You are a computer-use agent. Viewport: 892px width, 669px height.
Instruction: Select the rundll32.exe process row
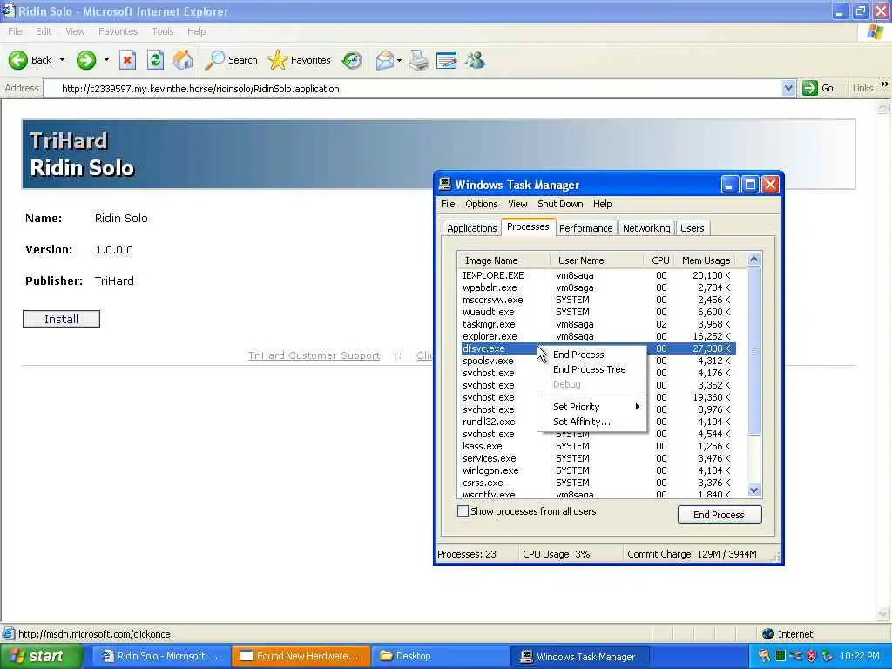[x=499, y=422]
